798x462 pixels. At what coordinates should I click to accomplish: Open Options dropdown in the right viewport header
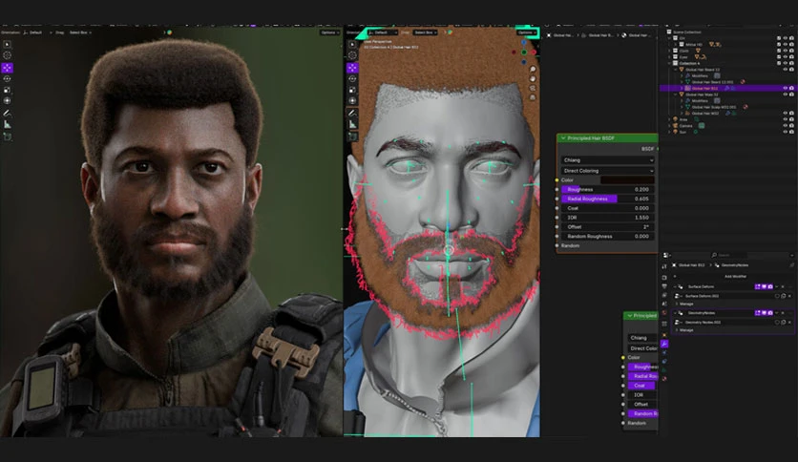527,32
